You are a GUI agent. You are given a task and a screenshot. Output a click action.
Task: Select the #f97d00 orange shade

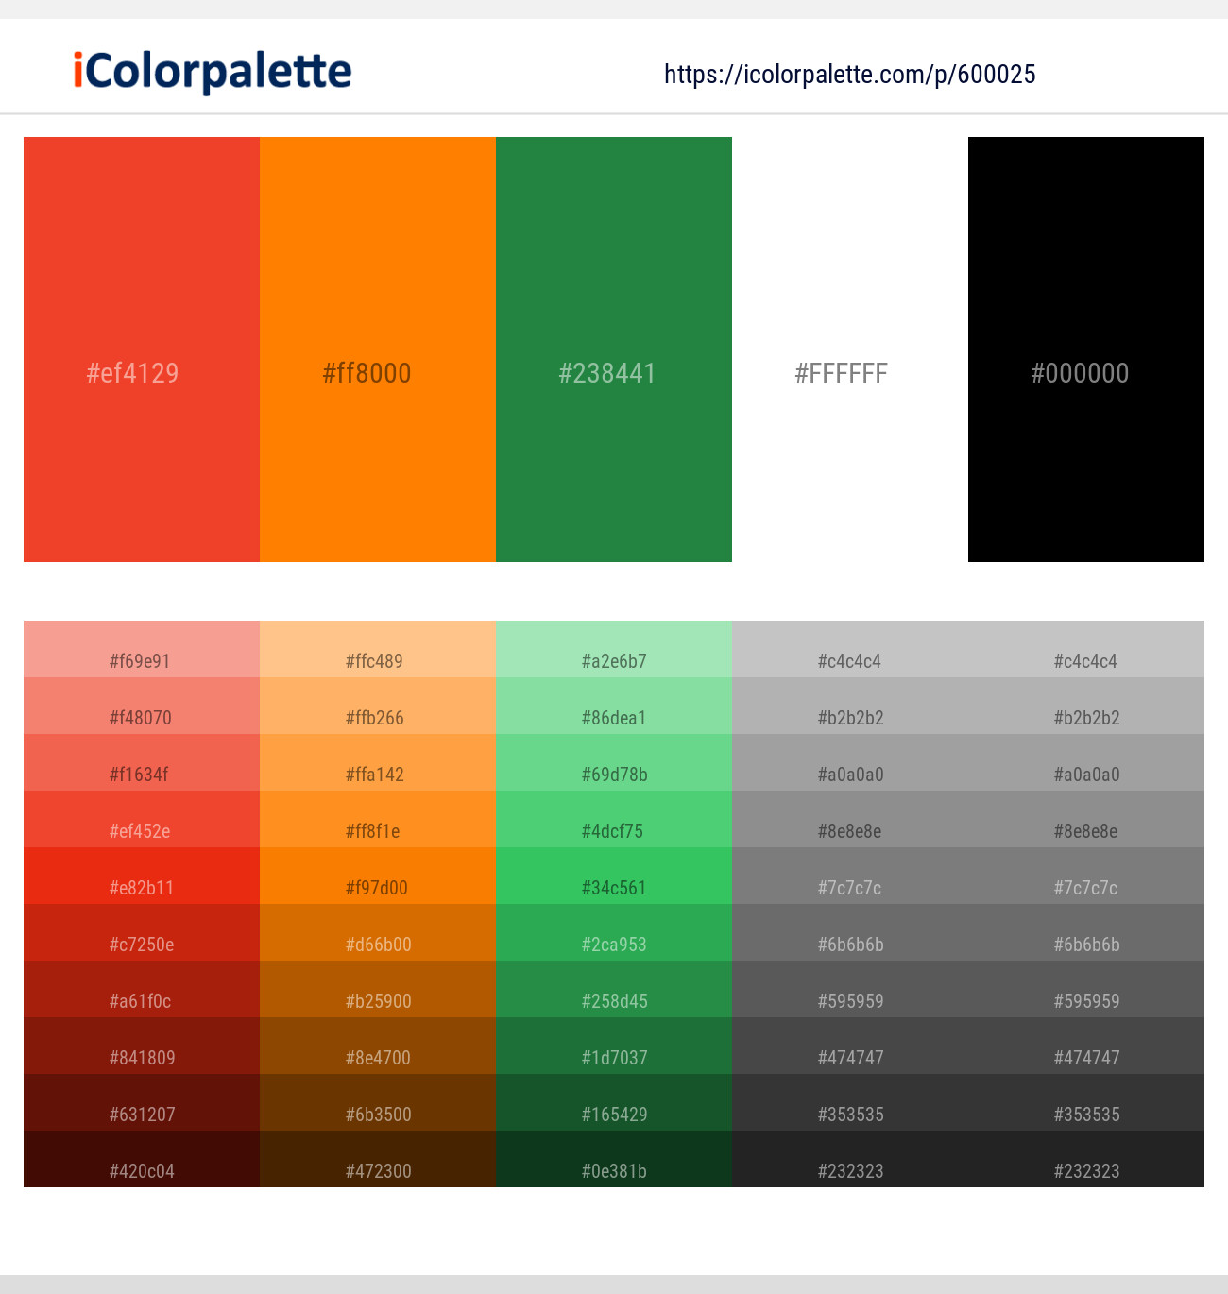pyautogui.click(x=378, y=877)
